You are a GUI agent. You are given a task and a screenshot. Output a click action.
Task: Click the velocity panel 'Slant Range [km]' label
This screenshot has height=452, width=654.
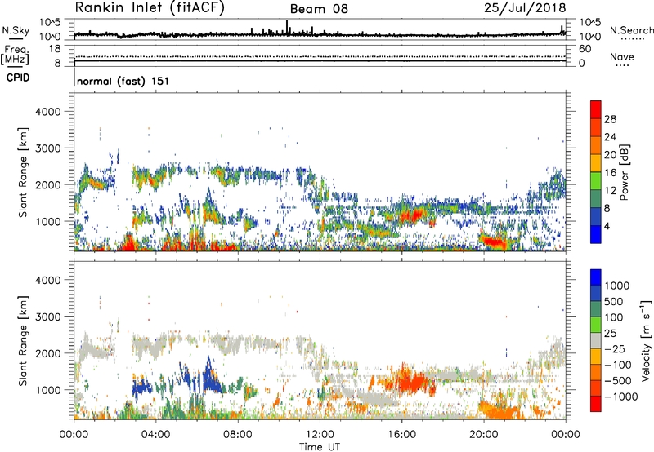click(23, 340)
